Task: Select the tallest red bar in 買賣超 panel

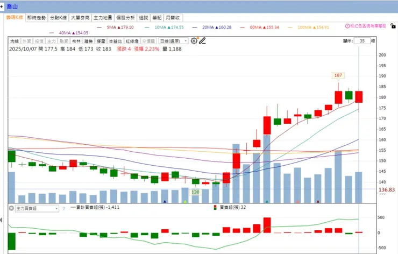Action: point(267,225)
